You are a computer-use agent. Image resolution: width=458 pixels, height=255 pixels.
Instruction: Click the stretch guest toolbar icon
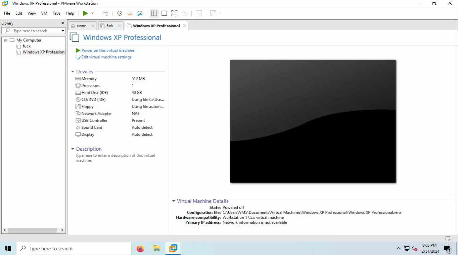click(213, 13)
